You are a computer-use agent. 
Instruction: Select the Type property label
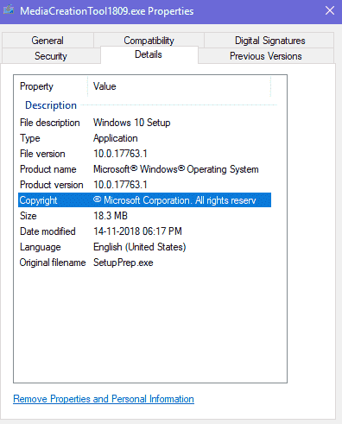click(30, 138)
